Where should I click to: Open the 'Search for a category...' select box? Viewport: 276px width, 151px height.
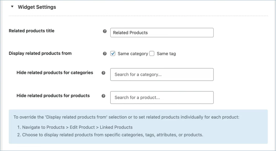(x=162, y=74)
